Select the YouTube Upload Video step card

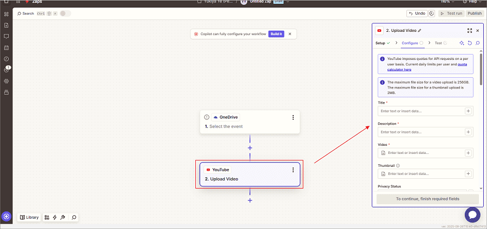(249, 174)
